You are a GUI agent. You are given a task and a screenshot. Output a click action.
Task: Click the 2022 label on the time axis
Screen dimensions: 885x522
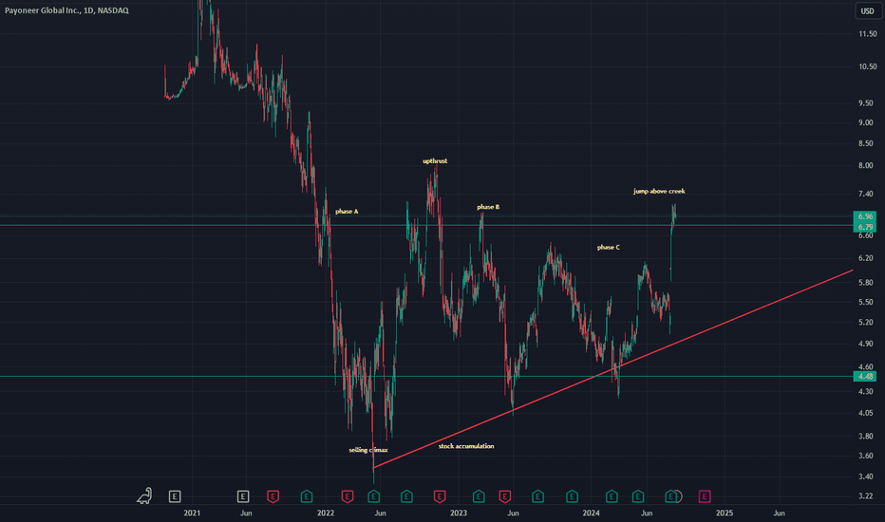[x=326, y=513]
